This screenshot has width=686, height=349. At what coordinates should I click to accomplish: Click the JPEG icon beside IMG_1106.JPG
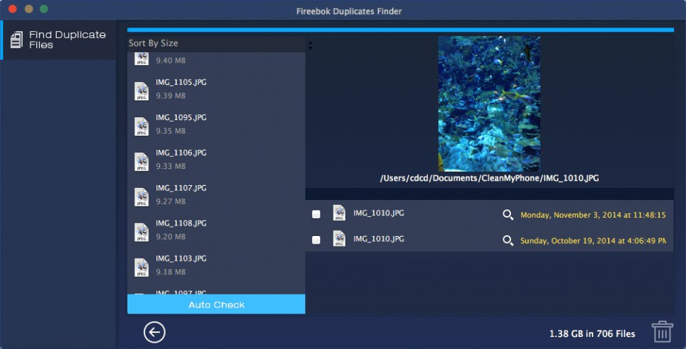pyautogui.click(x=142, y=162)
